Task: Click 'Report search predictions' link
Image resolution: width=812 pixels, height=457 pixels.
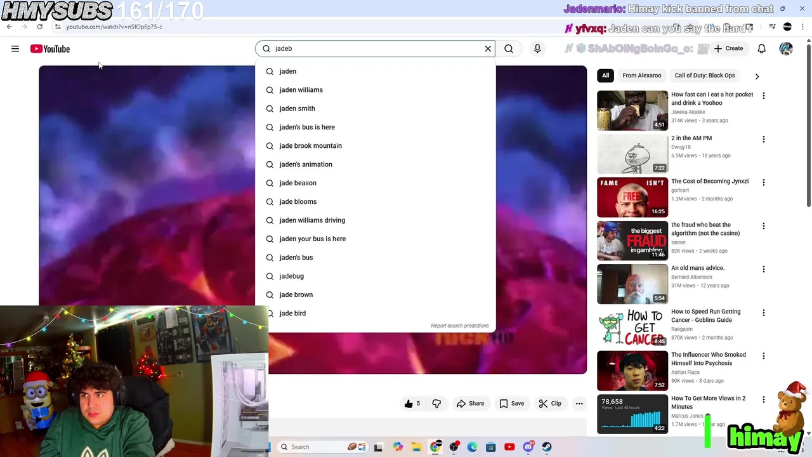Action: [x=460, y=326]
